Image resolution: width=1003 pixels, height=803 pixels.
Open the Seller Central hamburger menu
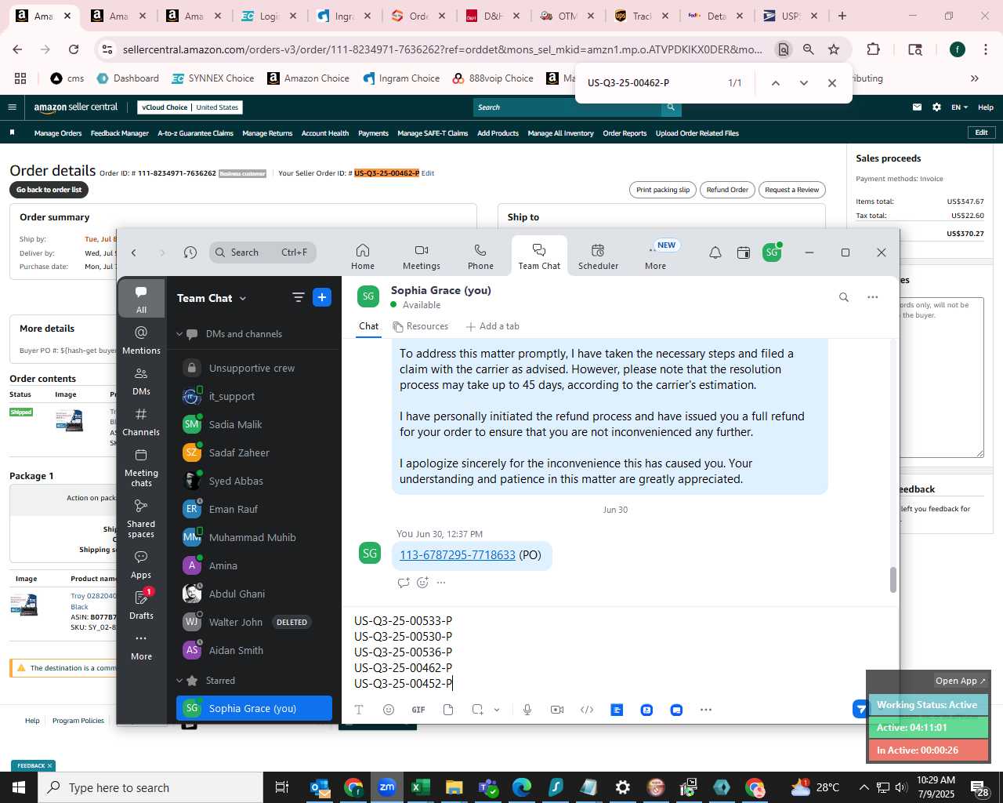tap(12, 107)
